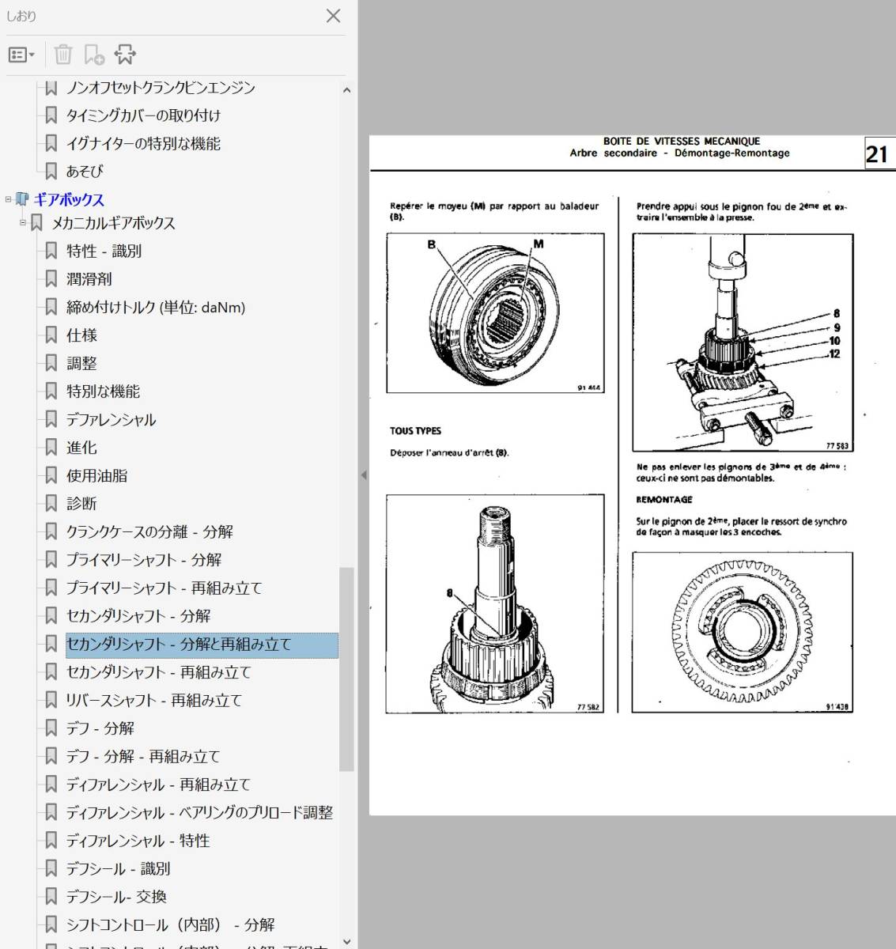Go to the デファレンシャル bookmark
The image size is (896, 949).
pos(111,420)
